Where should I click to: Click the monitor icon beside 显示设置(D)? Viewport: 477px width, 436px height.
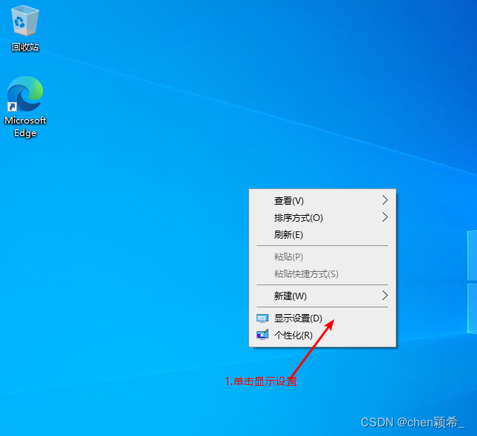pos(263,319)
